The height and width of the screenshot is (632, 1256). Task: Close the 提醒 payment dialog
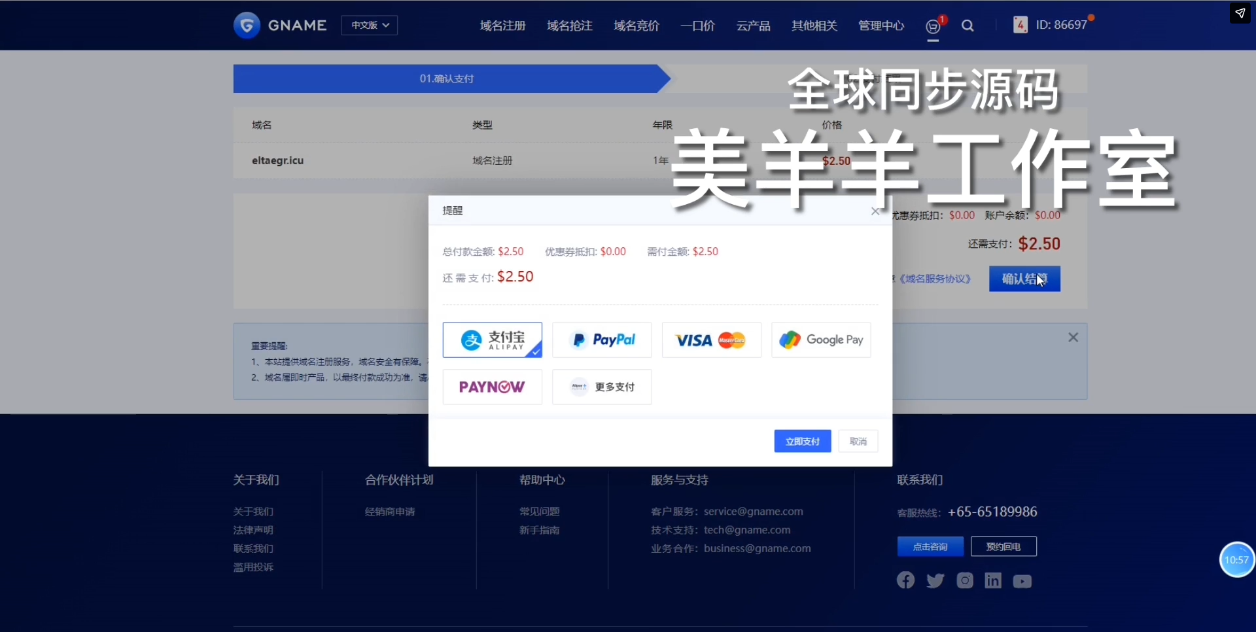pos(875,211)
